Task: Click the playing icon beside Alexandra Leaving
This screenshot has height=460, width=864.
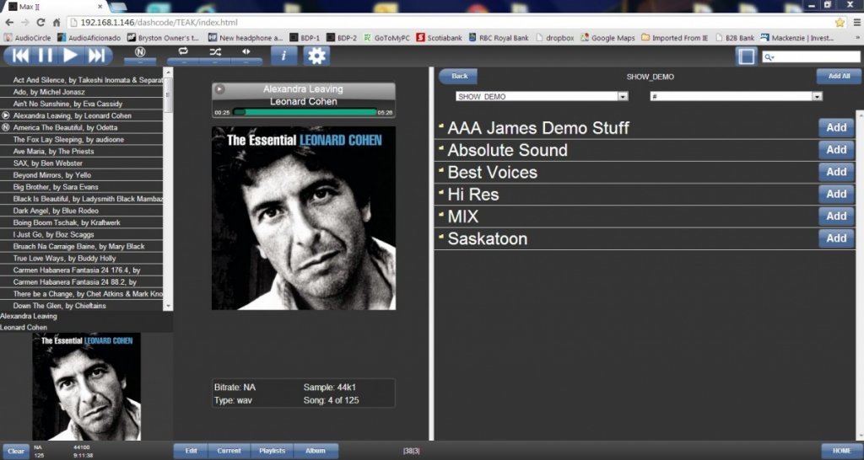Action: pyautogui.click(x=6, y=115)
